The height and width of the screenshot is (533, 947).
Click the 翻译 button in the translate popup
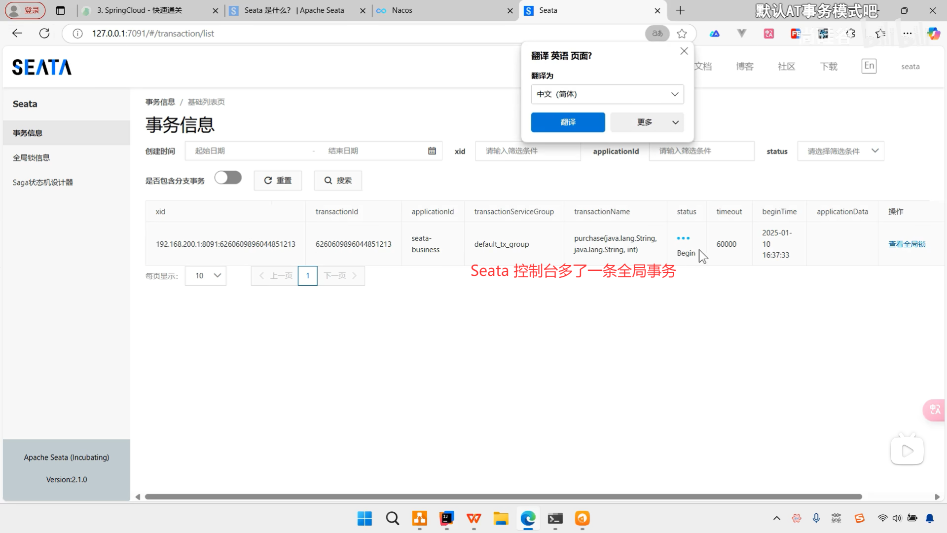568,122
